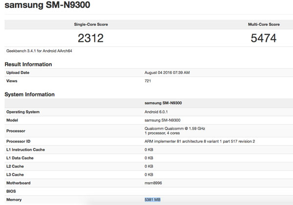Click the BIOS row label
The width and height of the screenshot is (293, 205).
11,191
